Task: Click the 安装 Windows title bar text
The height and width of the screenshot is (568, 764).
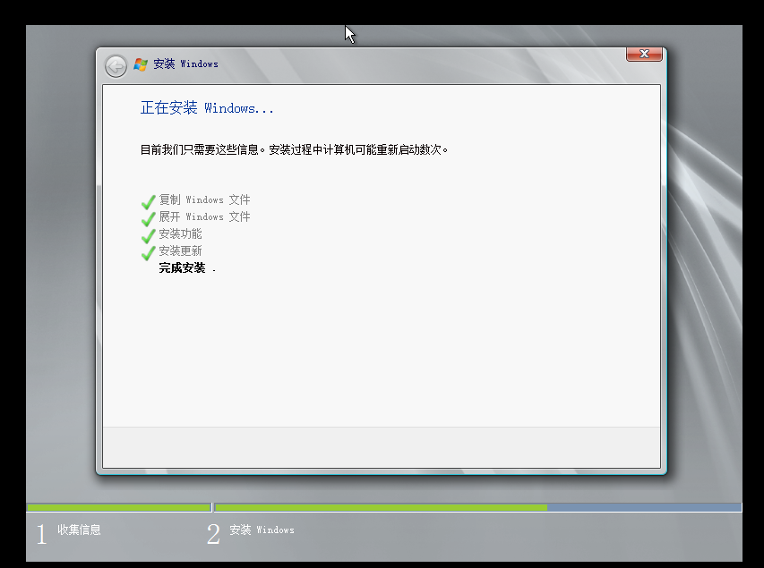Action: click(x=185, y=64)
